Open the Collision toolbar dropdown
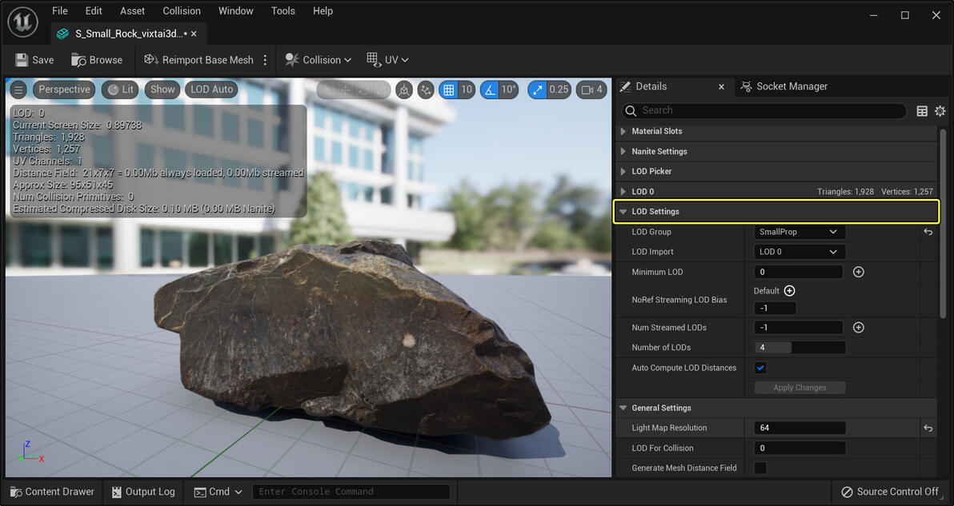Image resolution: width=954 pixels, height=506 pixels. (x=316, y=60)
